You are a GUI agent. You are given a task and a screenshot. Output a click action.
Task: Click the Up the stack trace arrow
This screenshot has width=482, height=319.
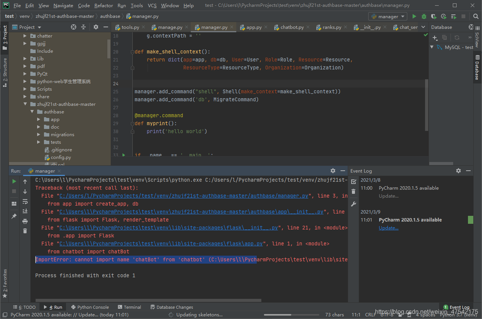click(25, 181)
